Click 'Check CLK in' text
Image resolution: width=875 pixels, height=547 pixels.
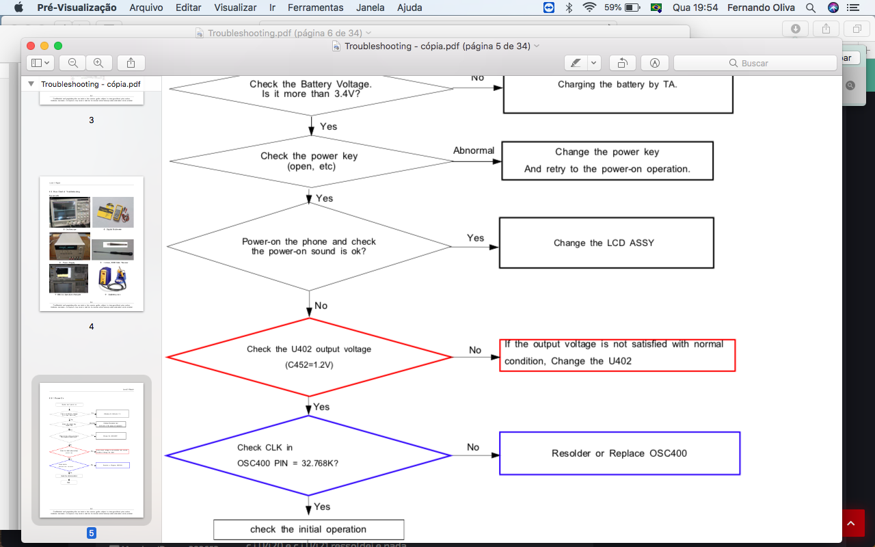(x=265, y=447)
